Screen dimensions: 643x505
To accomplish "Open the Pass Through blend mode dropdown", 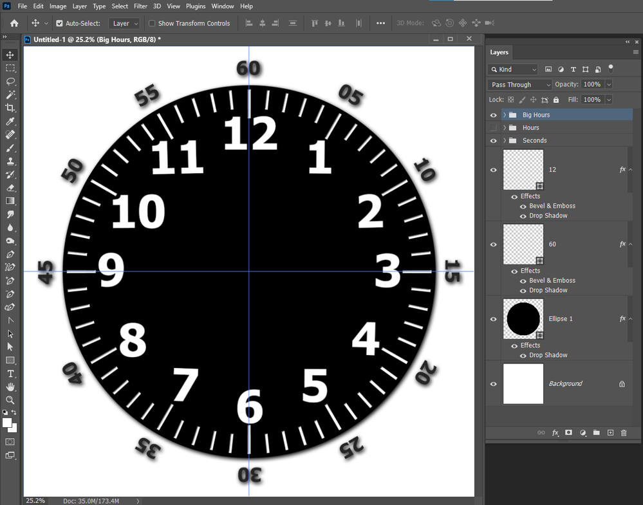I will (519, 84).
